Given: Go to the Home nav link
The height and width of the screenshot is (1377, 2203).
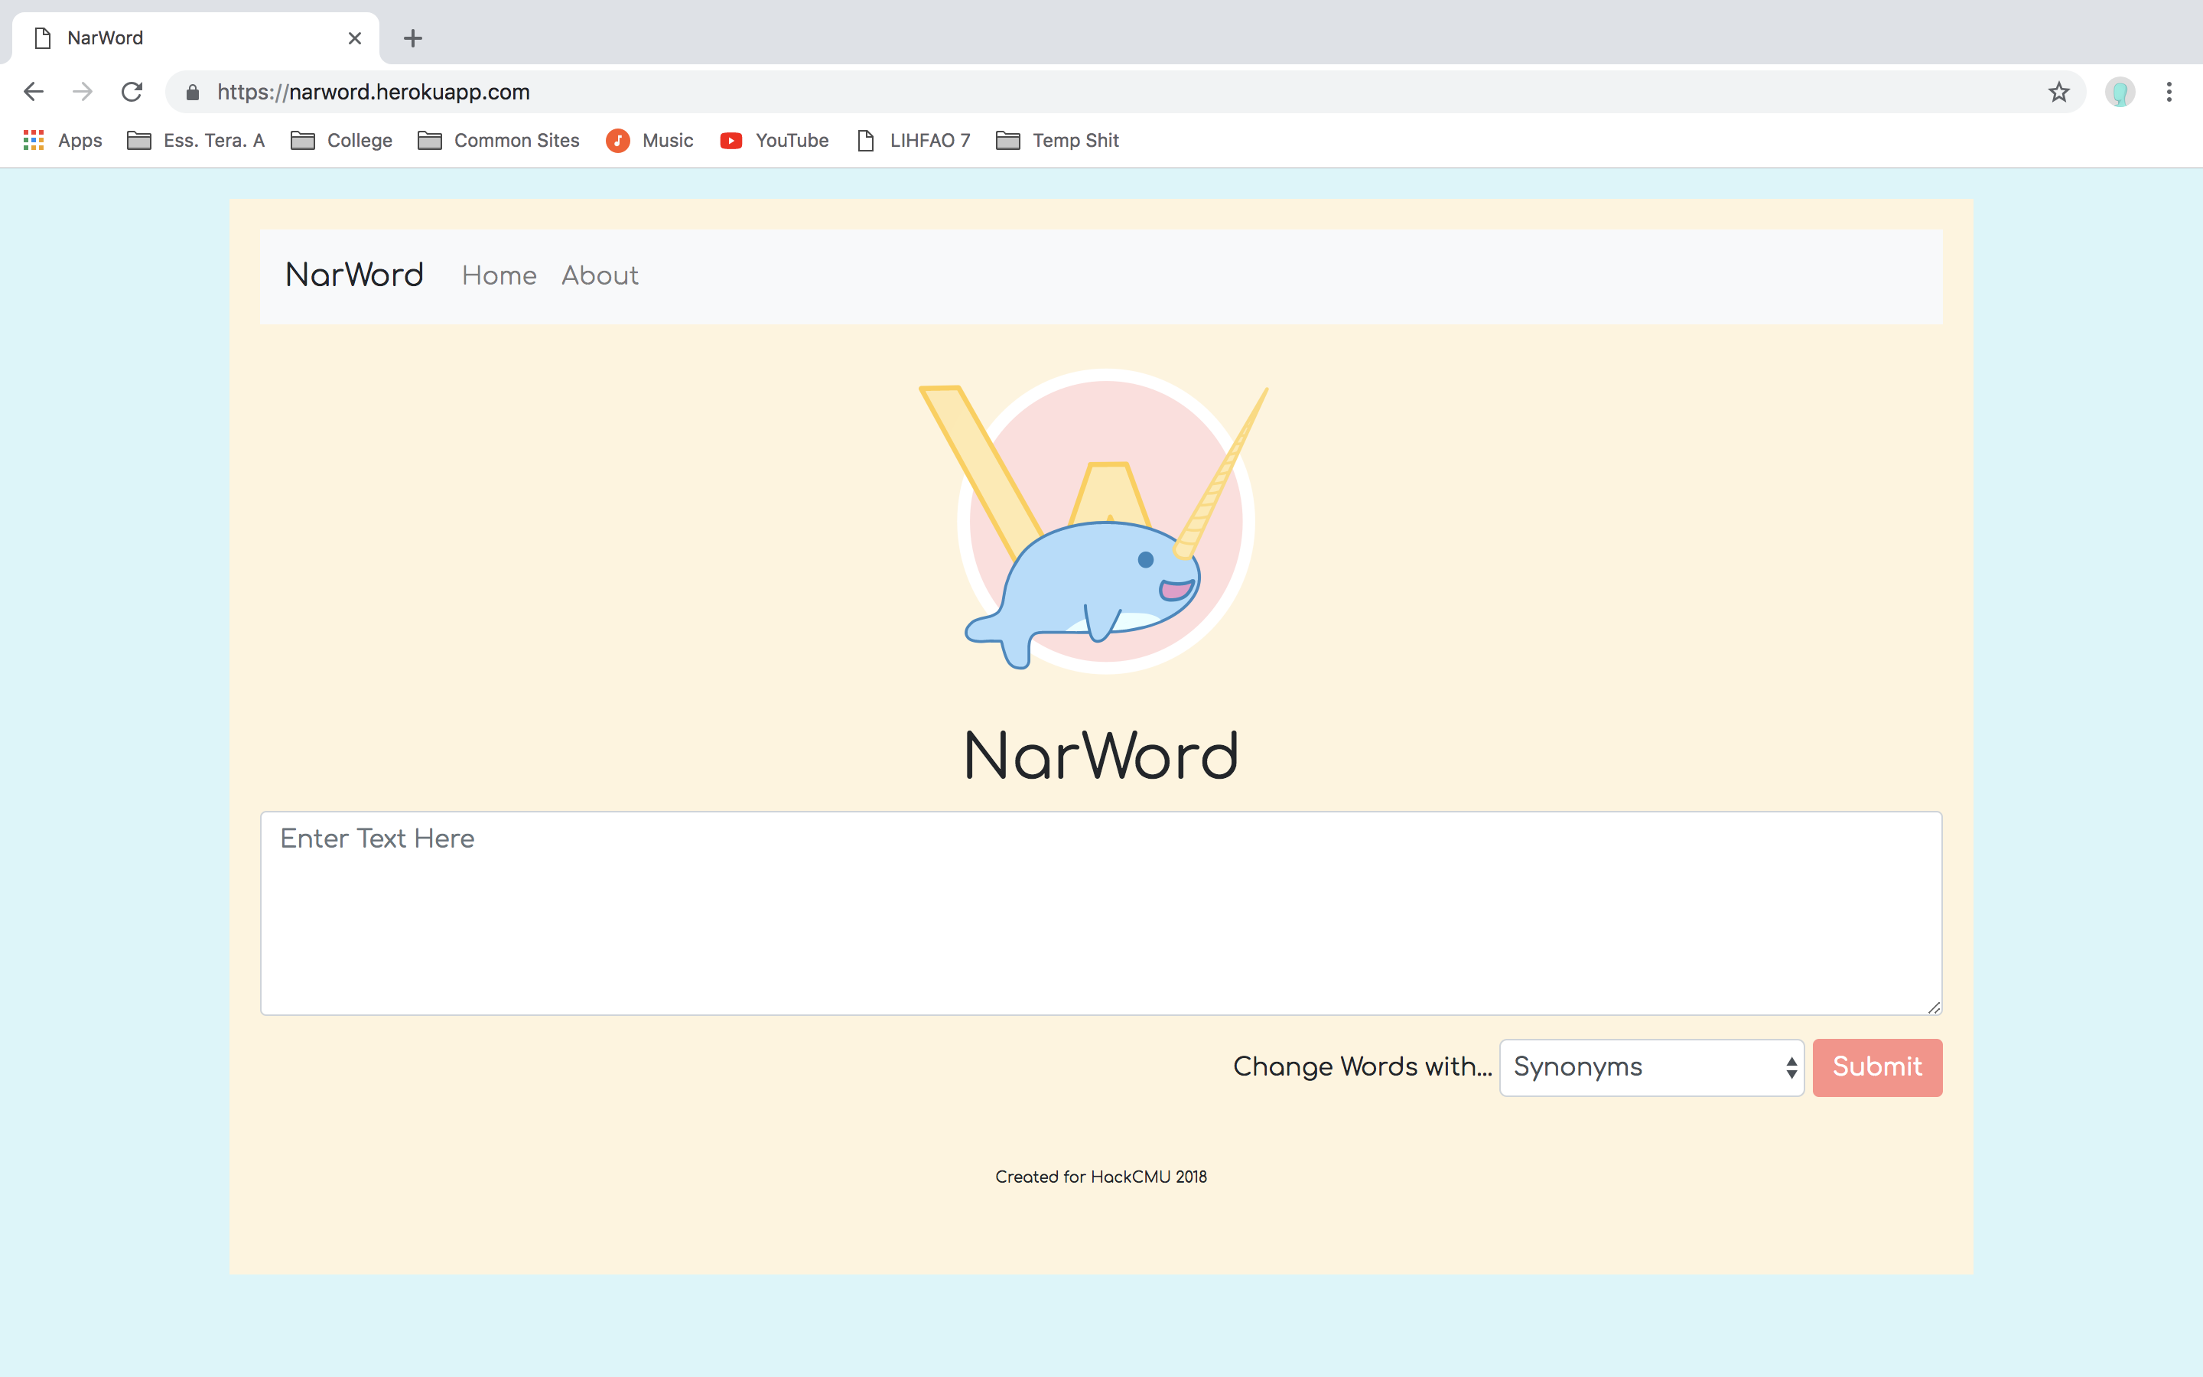Looking at the screenshot, I should pos(499,275).
